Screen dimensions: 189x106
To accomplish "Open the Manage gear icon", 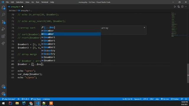I will (3, 94).
